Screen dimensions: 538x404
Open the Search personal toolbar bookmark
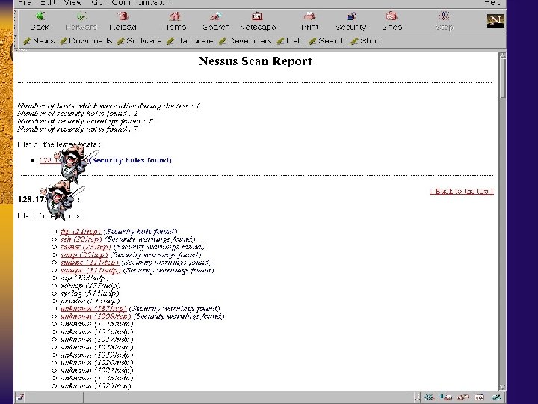tap(325, 41)
